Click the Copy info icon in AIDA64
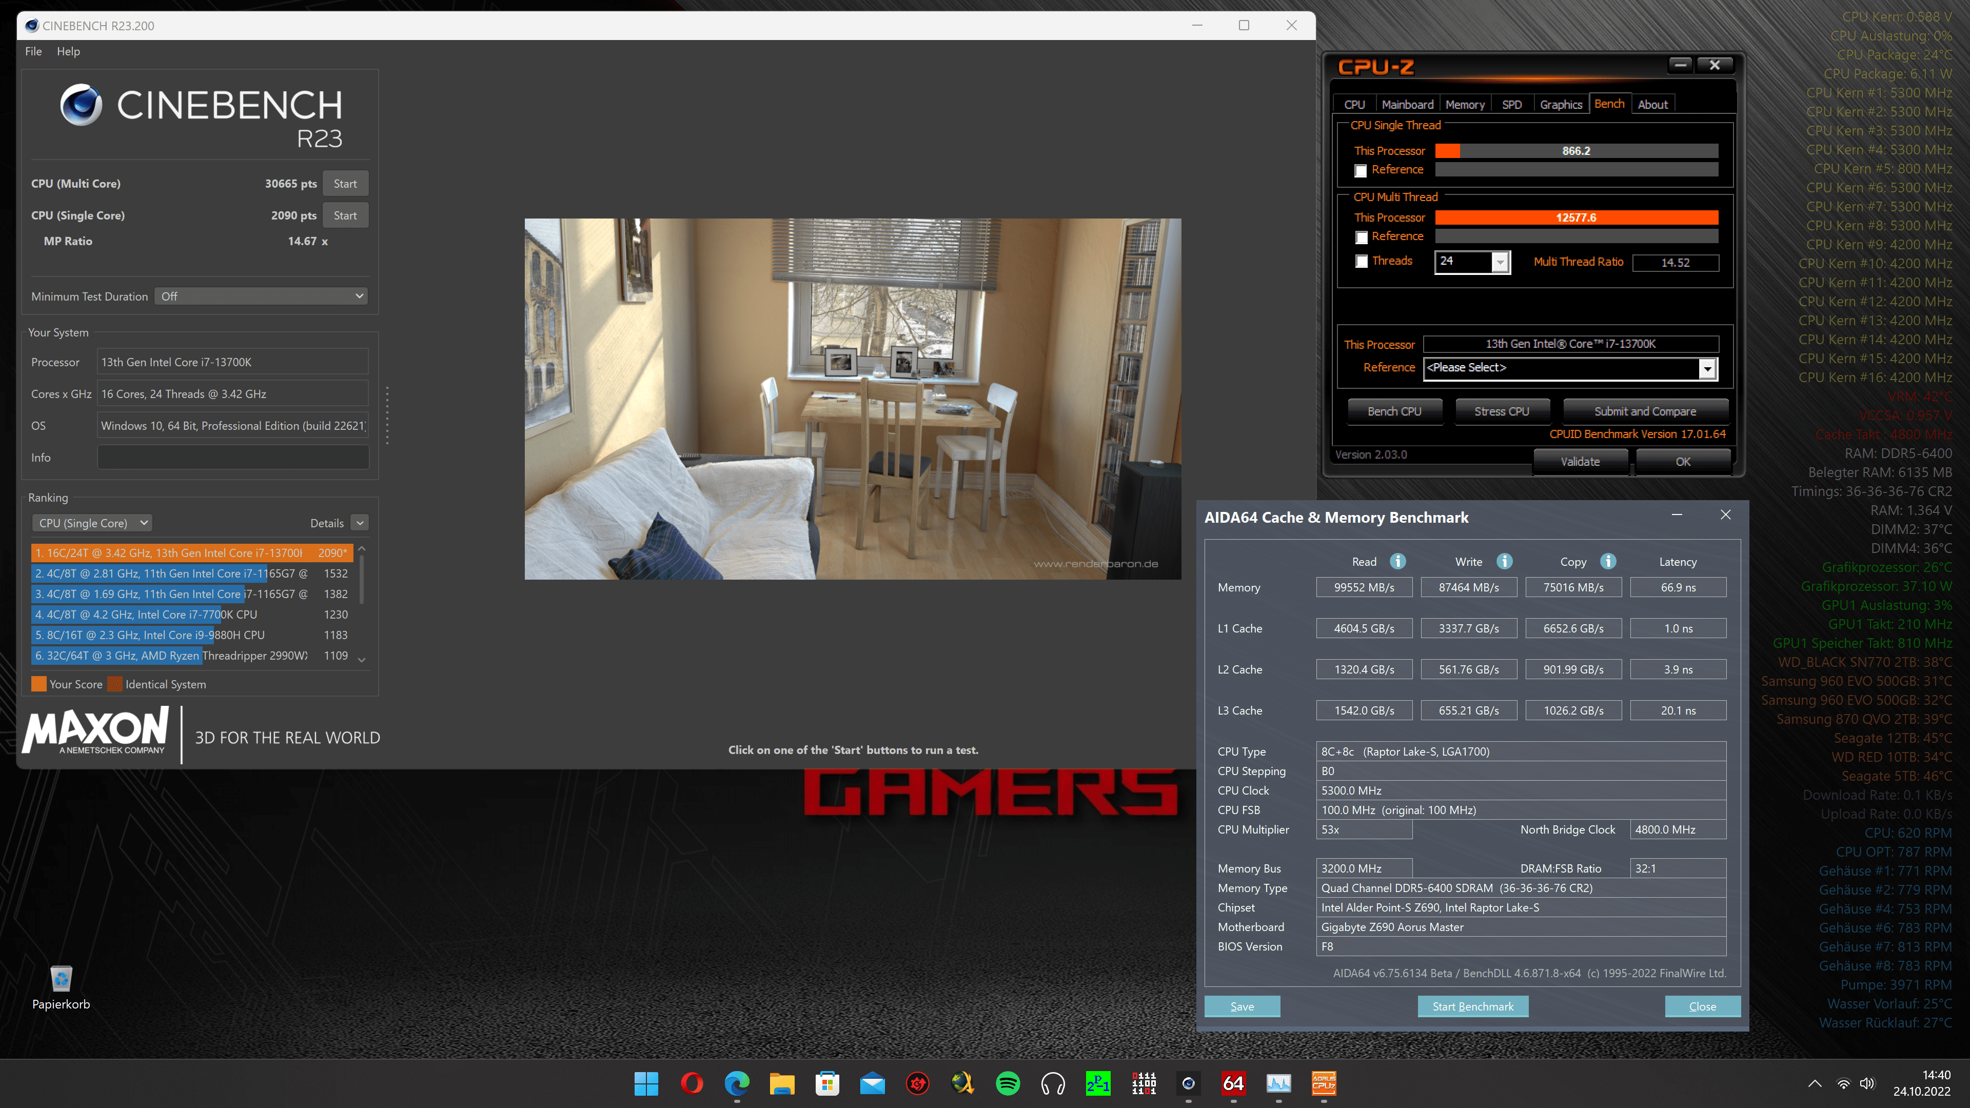Image resolution: width=1970 pixels, height=1108 pixels. 1608,561
